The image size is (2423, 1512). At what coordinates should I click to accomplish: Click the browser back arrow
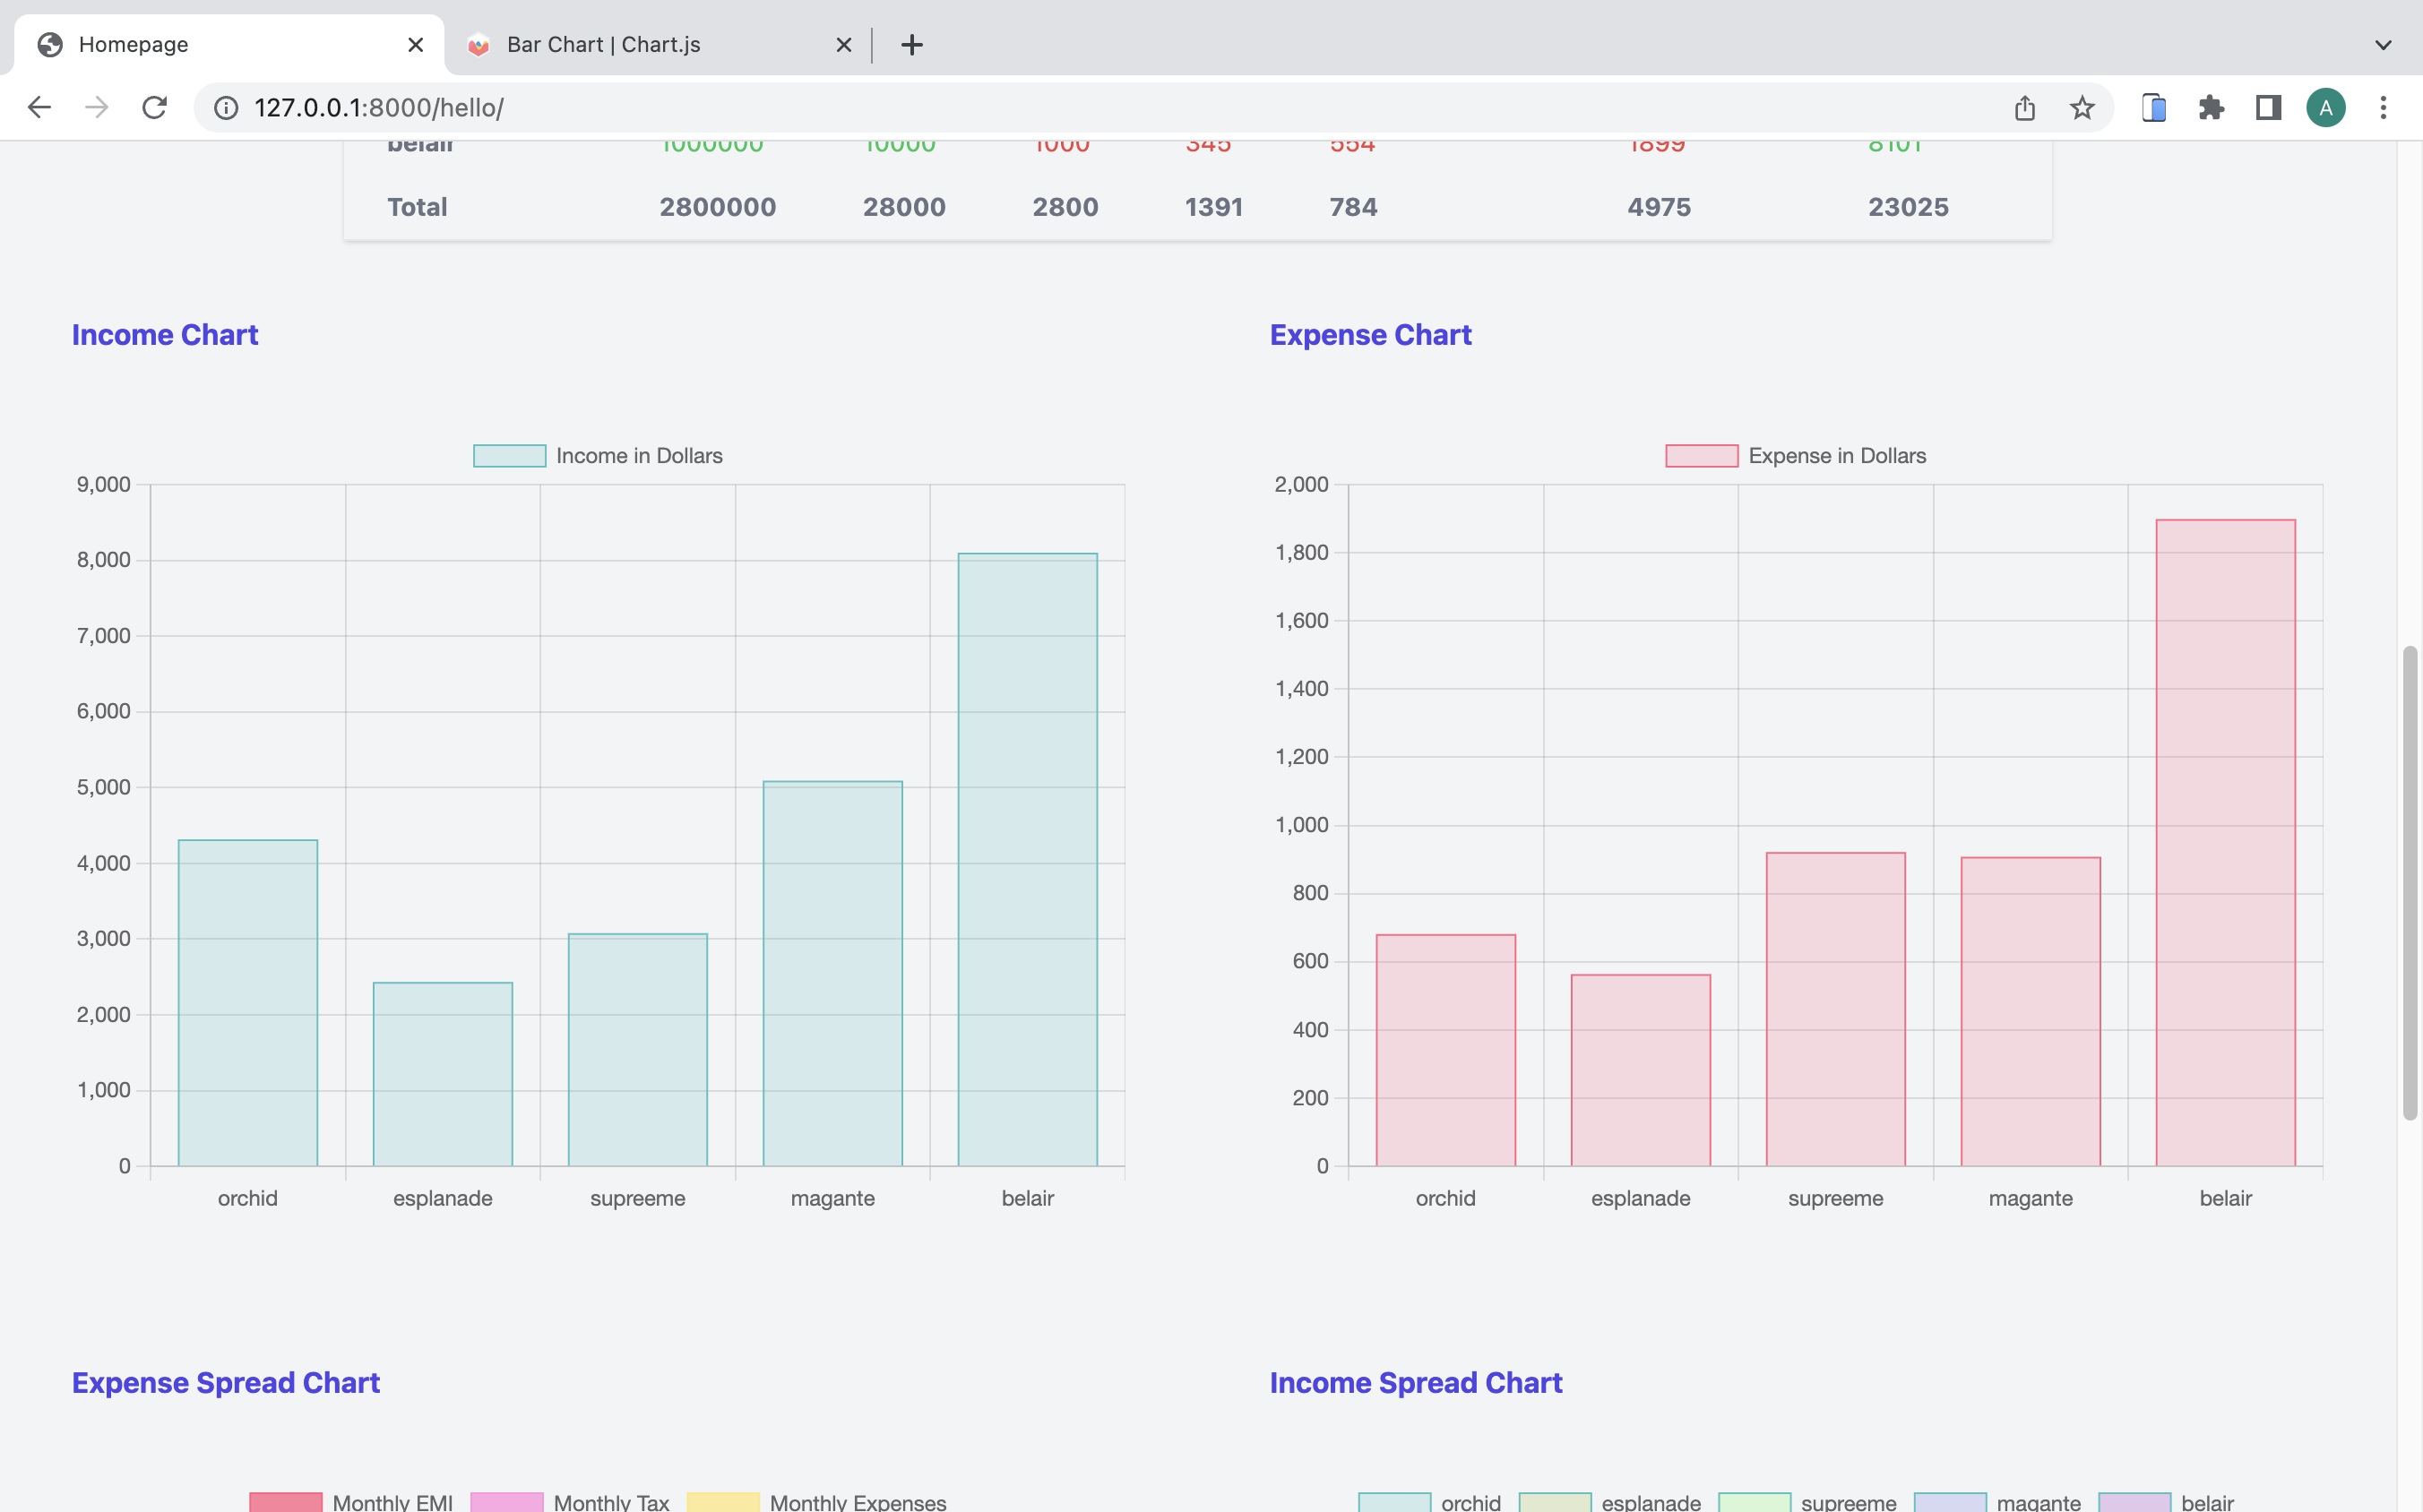pos(39,107)
